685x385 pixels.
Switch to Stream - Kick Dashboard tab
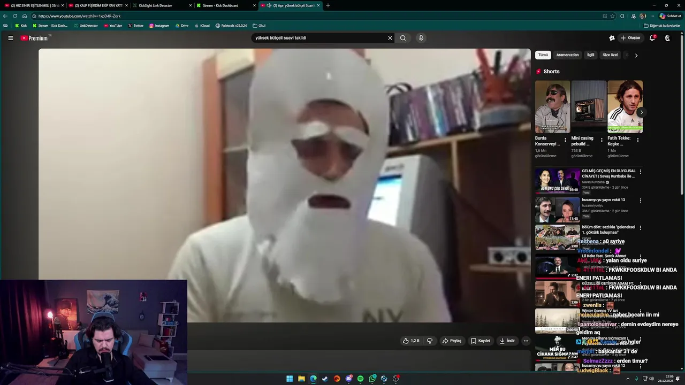[x=226, y=5]
